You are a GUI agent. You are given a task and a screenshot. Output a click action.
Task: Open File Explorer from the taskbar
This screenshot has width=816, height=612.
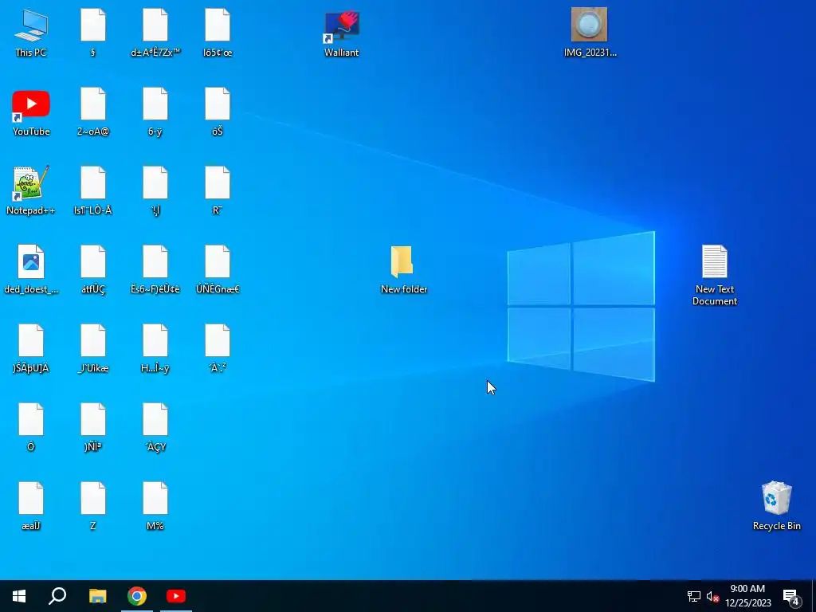point(97,596)
